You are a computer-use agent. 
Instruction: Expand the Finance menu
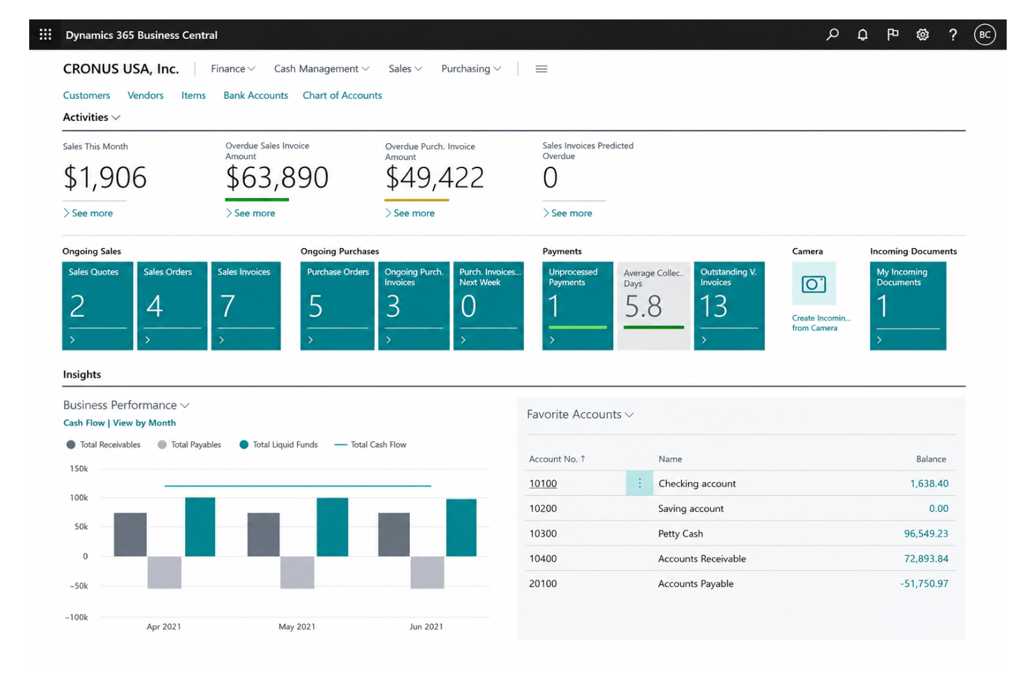(x=233, y=69)
